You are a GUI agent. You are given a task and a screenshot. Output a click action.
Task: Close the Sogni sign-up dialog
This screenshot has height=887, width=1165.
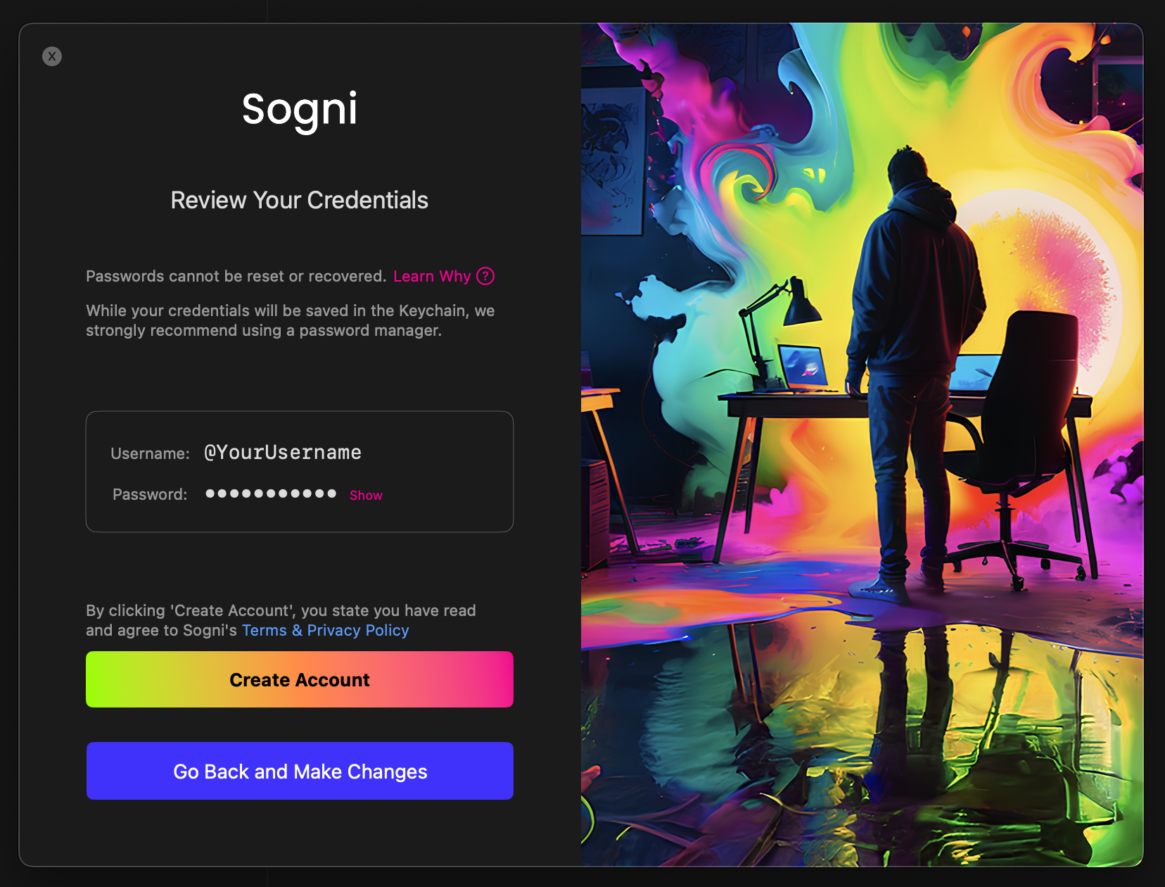pyautogui.click(x=52, y=56)
